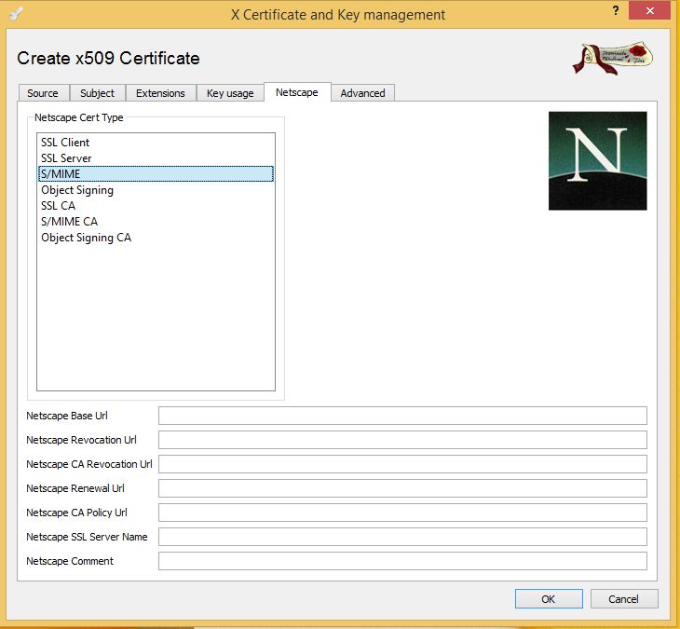This screenshot has width=680, height=629.
Task: Choose S/MIME in the cert type list
Action: click(x=156, y=174)
